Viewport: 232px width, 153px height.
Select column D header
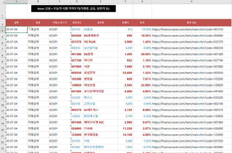(x=77, y=2)
